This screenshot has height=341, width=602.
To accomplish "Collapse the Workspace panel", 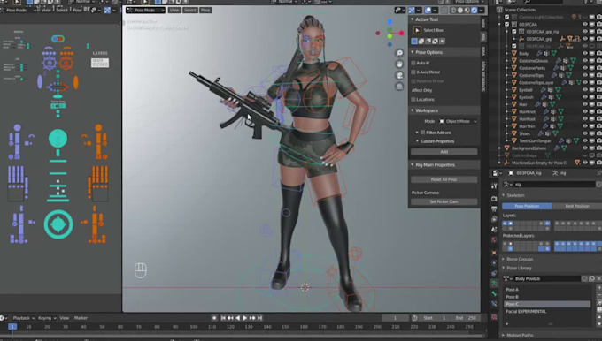I will (x=413, y=110).
